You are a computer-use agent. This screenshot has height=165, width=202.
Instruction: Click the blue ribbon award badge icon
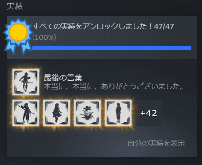point(18,36)
